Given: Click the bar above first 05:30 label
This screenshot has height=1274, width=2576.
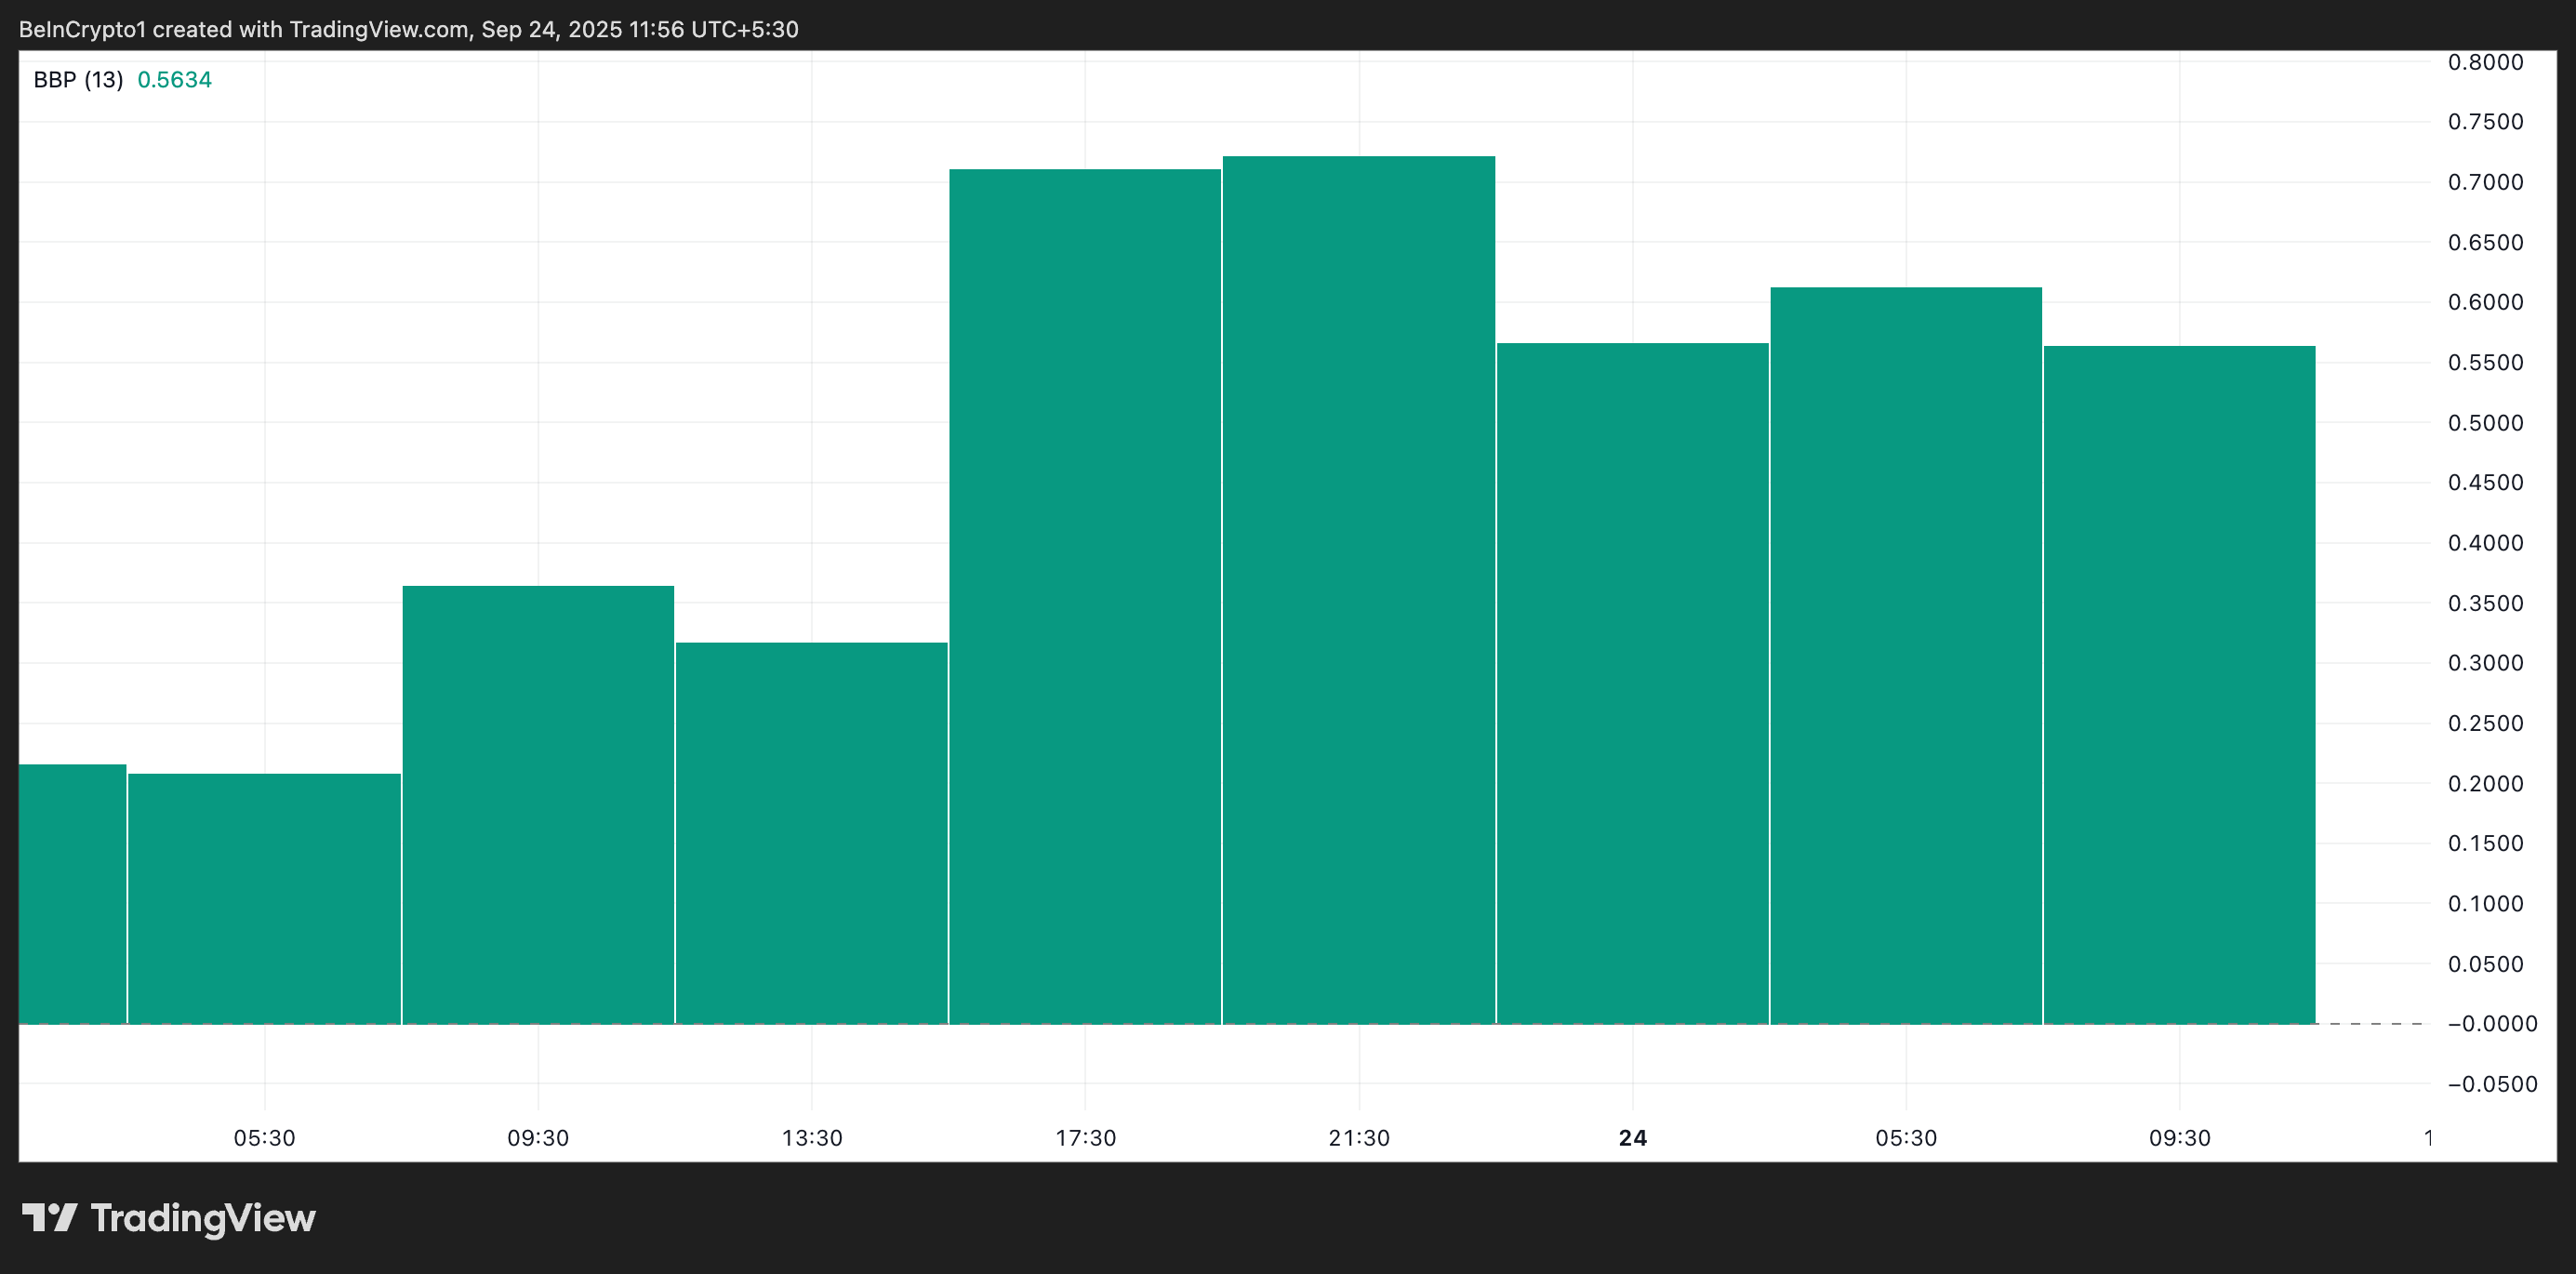Looking at the screenshot, I should (x=264, y=898).
